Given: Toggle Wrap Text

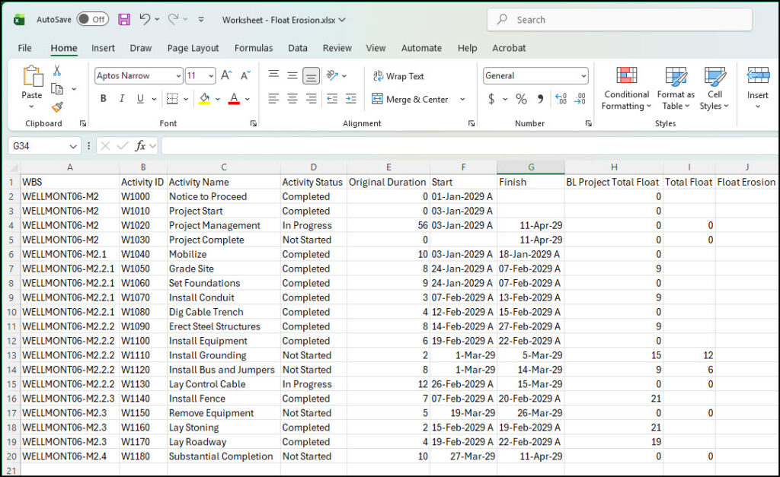Looking at the screenshot, I should 398,76.
